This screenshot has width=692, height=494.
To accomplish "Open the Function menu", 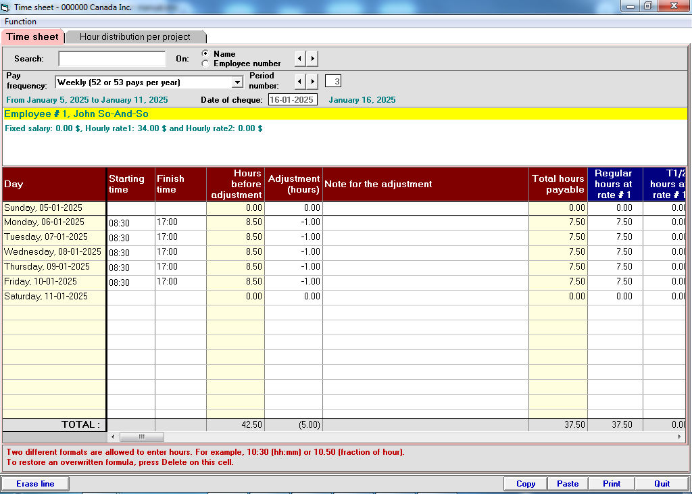I will coord(21,22).
